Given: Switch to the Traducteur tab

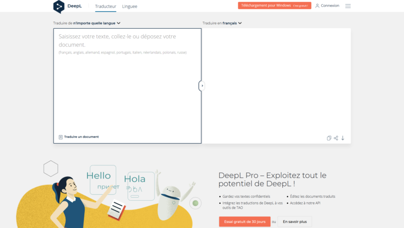Looking at the screenshot, I should coord(106,7).
